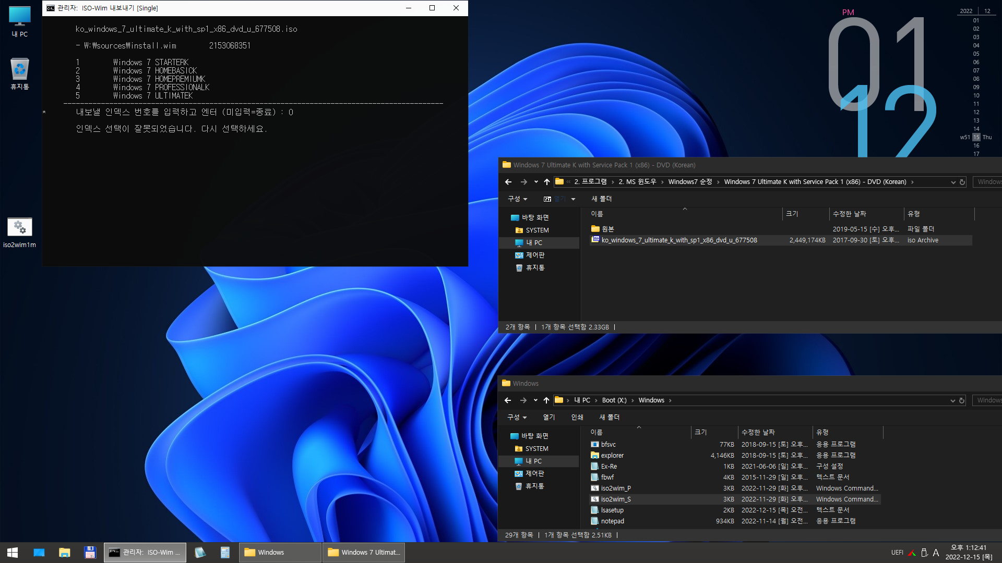1002x563 pixels.
Task: Click the Windows Start button
Action: pos(13,552)
